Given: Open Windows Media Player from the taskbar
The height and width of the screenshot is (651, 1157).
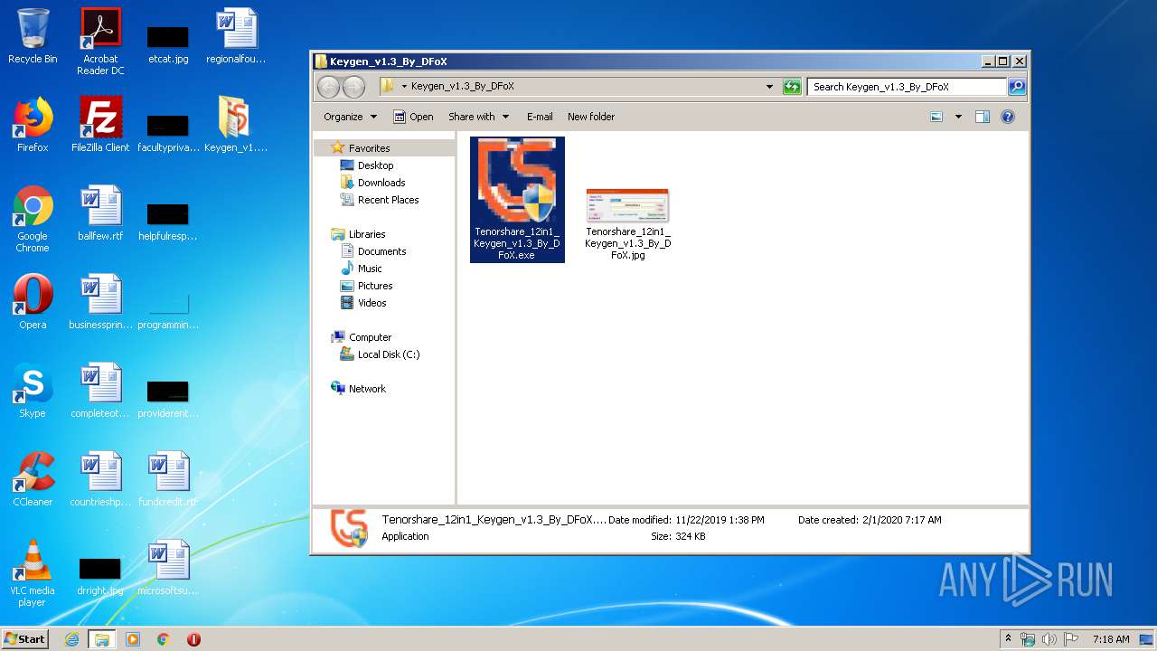Looking at the screenshot, I should [x=133, y=639].
